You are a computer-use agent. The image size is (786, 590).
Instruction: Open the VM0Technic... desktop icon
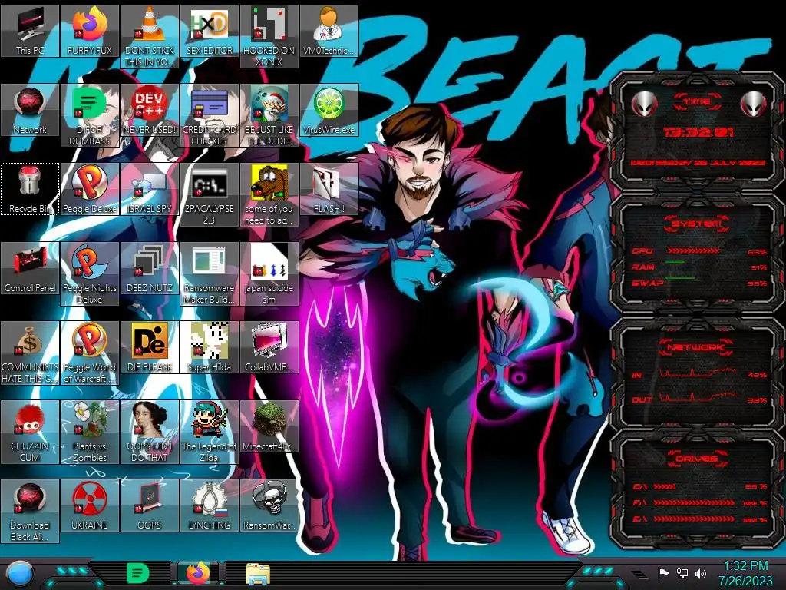pos(329,31)
